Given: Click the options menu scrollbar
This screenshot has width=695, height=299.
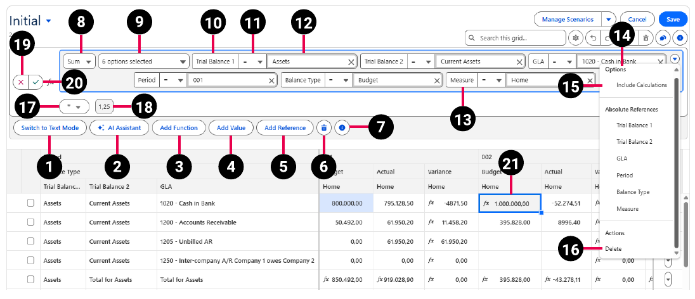Looking at the screenshot, I should pyautogui.click(x=676, y=162).
